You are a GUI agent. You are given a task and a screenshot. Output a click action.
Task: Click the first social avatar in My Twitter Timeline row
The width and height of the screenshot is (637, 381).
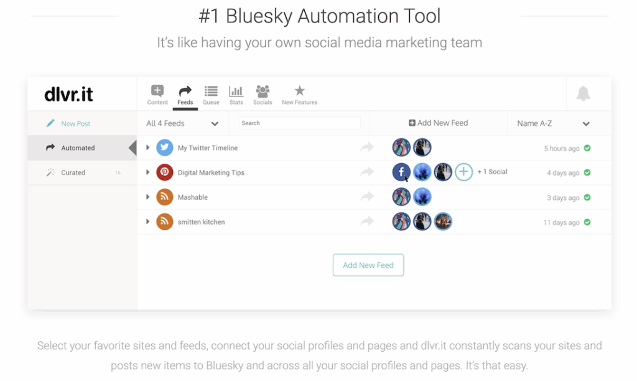(x=401, y=147)
